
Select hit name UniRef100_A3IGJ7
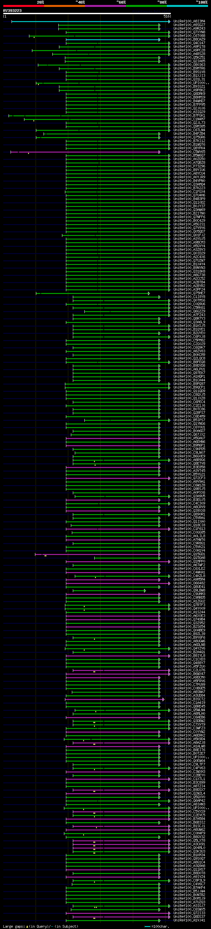189,906
